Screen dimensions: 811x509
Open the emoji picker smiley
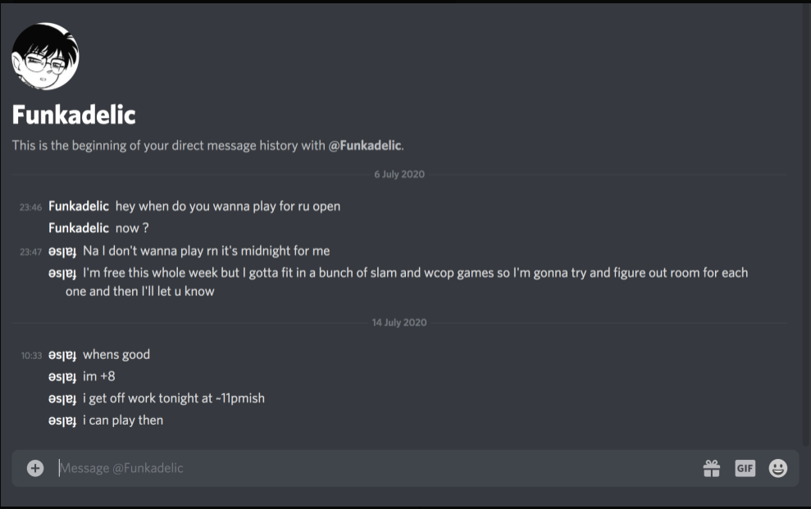pyautogui.click(x=778, y=468)
